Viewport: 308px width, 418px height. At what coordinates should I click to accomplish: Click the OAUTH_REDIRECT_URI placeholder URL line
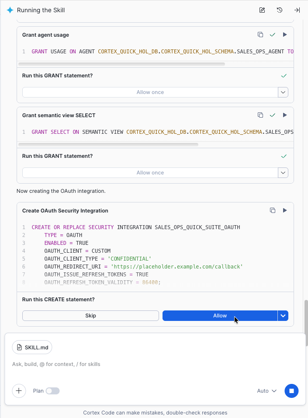143,267
